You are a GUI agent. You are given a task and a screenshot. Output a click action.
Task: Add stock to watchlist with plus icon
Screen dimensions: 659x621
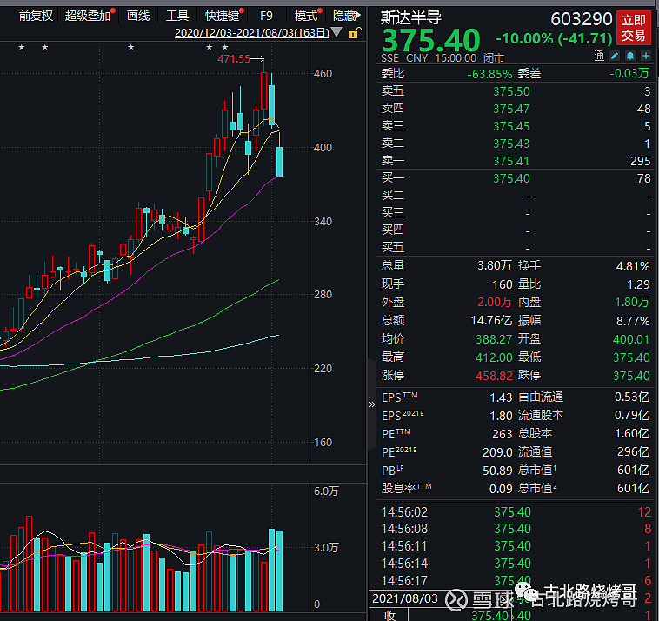click(646, 56)
